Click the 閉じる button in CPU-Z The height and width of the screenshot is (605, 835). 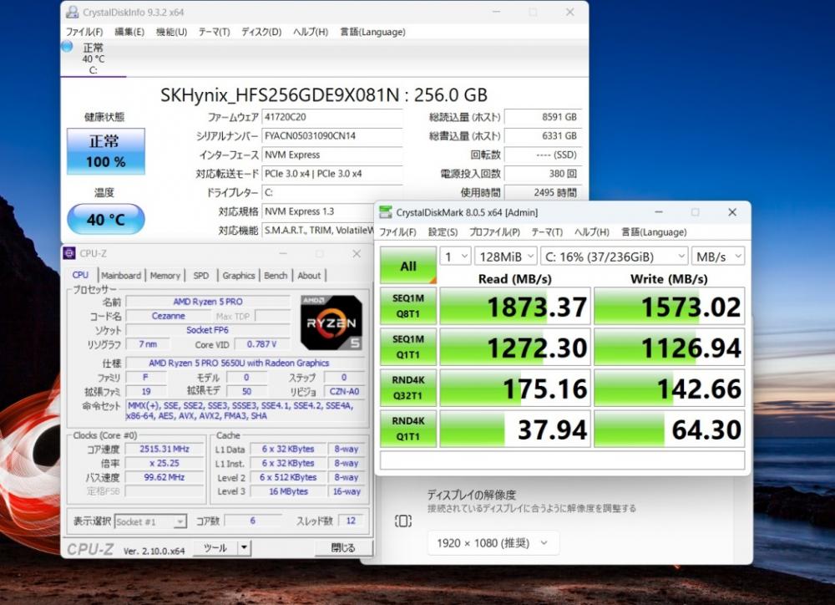click(x=343, y=547)
